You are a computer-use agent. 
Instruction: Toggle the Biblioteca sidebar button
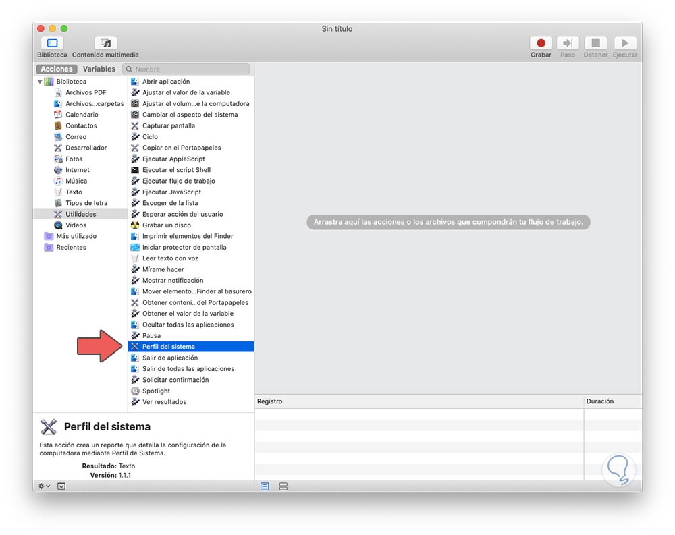coord(52,43)
